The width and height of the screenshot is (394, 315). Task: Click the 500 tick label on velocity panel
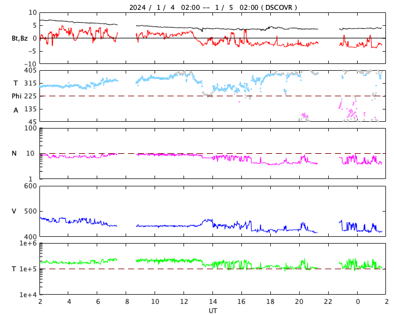pyautogui.click(x=30, y=212)
